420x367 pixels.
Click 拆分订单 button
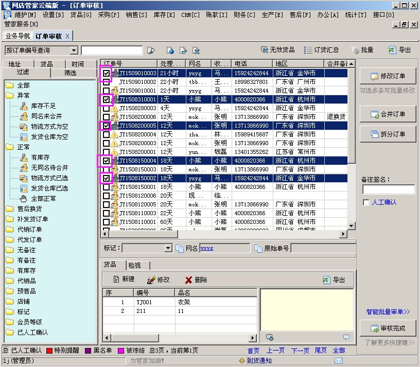point(388,134)
